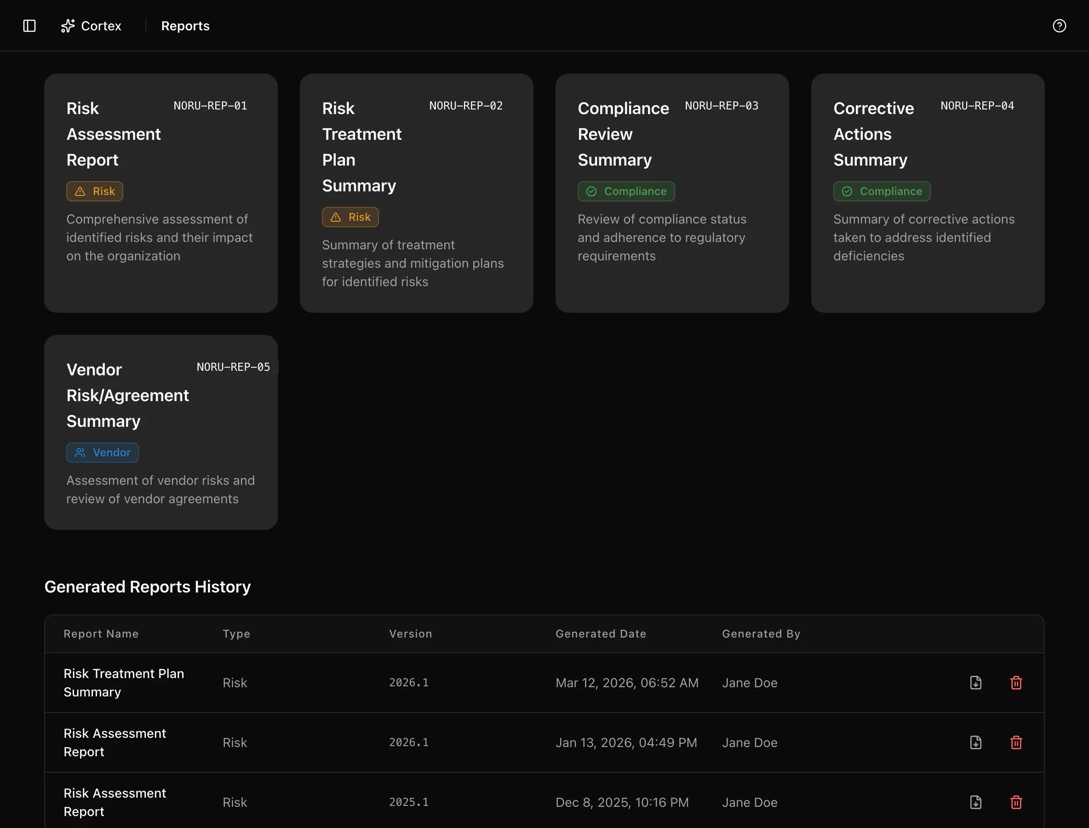Open the help question-mark icon
The image size is (1089, 828).
tap(1059, 26)
